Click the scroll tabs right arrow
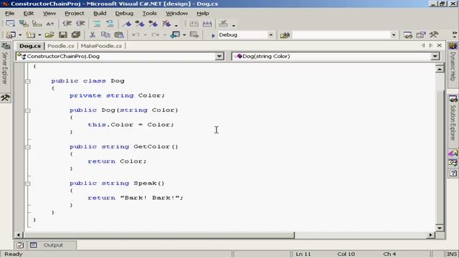The width and height of the screenshot is (459, 258). tap(431, 45)
